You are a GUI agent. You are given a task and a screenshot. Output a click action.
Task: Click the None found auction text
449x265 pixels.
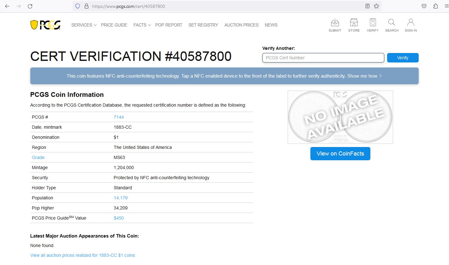(42, 245)
